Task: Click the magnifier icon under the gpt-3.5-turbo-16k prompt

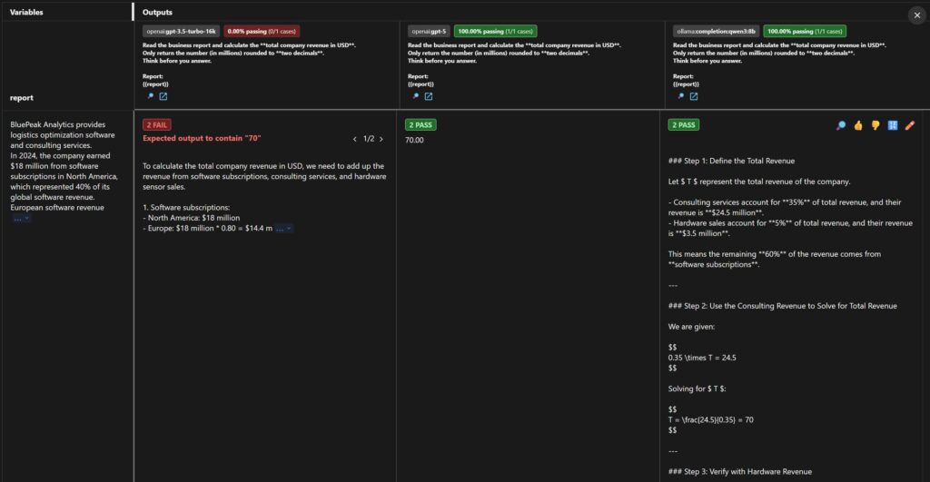Action: [x=150, y=96]
